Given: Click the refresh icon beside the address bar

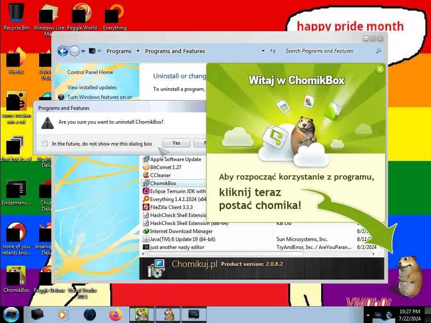Looking at the screenshot, I should pyautogui.click(x=273, y=51).
